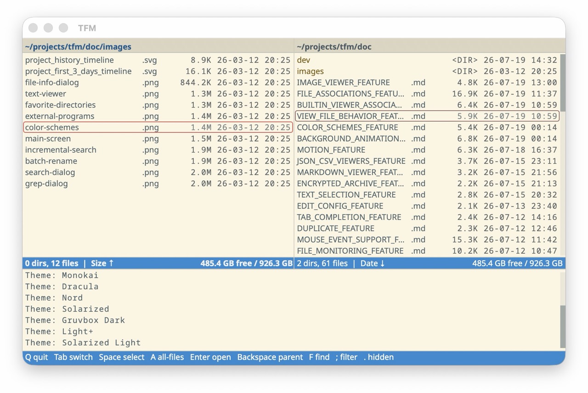Select MOUSE_EVENT_SUPPORT_F… file row

427,239
